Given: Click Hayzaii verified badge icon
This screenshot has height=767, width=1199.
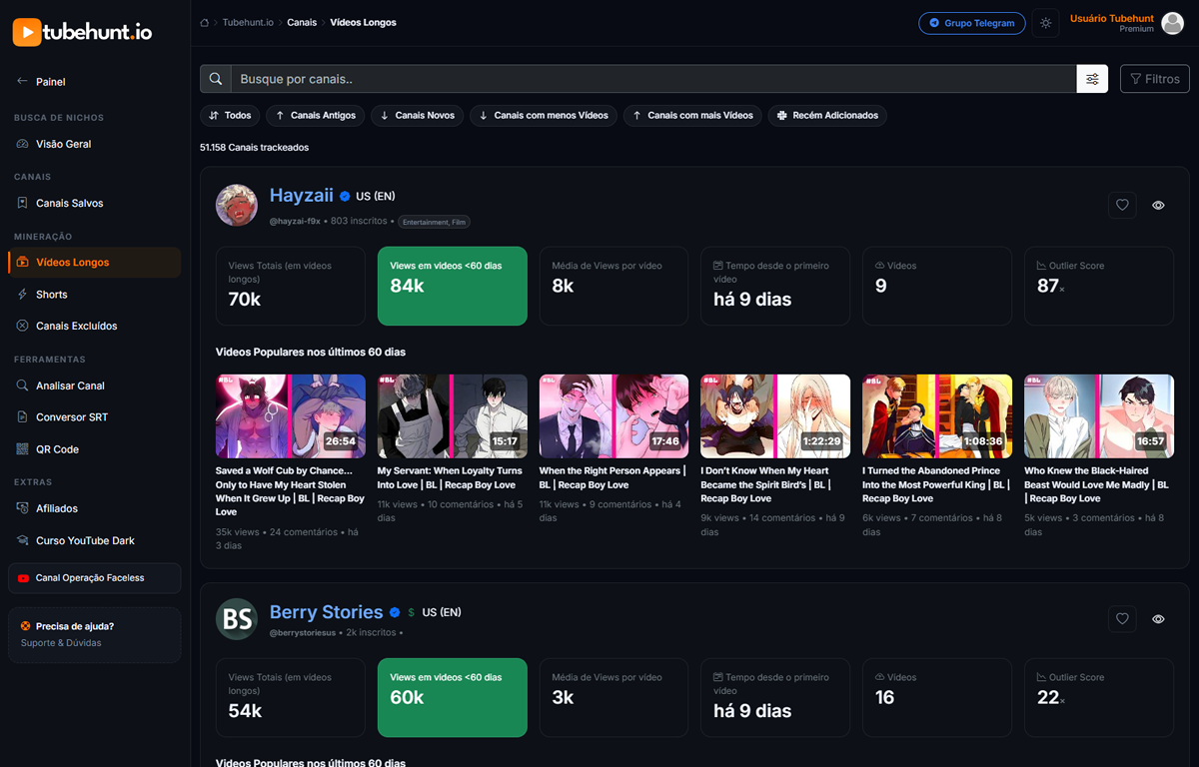Looking at the screenshot, I should (345, 197).
